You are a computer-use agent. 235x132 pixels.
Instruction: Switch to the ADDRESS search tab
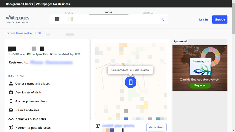[x=148, y=13]
